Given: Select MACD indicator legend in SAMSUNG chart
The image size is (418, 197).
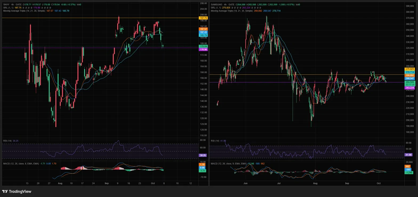Looking at the screenshot, I should [228, 163].
